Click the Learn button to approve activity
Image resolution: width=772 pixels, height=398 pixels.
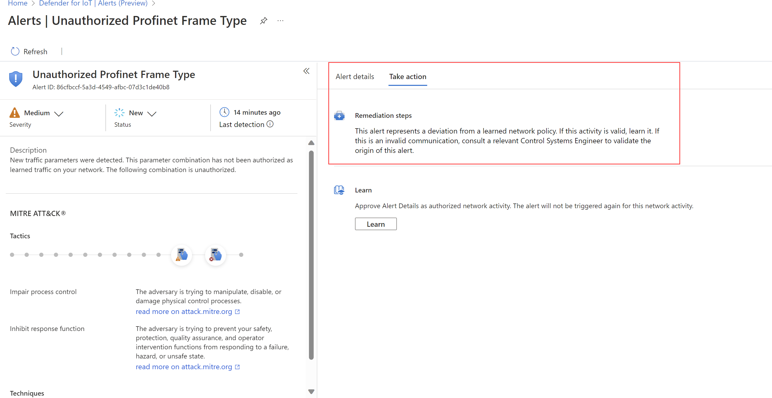coord(375,223)
